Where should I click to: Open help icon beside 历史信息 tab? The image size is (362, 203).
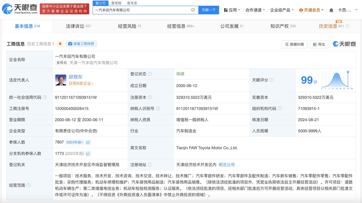(x=348, y=26)
